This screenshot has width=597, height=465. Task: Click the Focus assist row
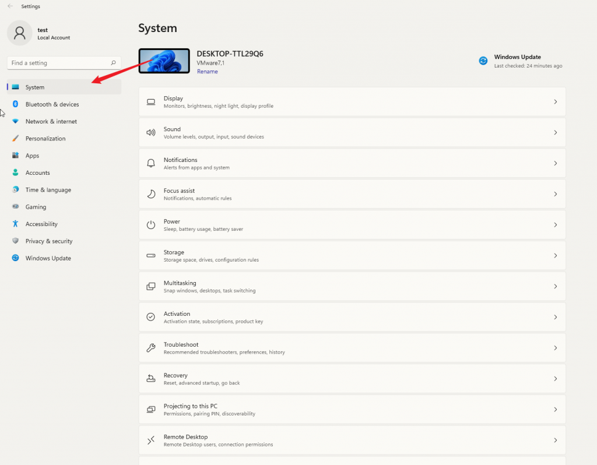pos(350,193)
